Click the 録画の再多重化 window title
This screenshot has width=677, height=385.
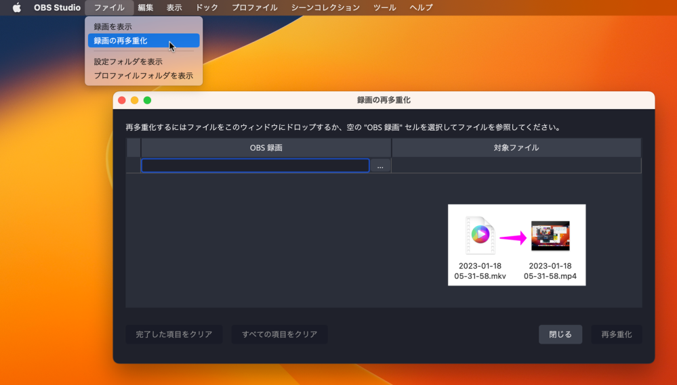click(384, 100)
